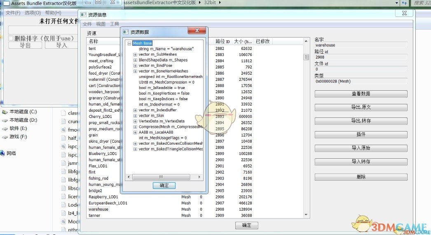Collapse the Mesh Base tree node
The width and height of the screenshot is (431, 235).
point(129,43)
